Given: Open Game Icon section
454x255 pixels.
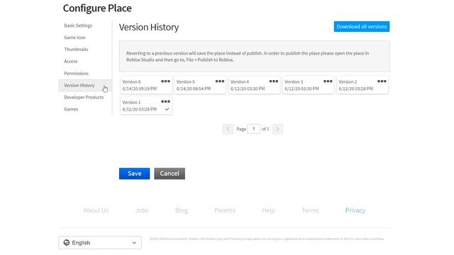Looking at the screenshot, I should click(x=74, y=38).
